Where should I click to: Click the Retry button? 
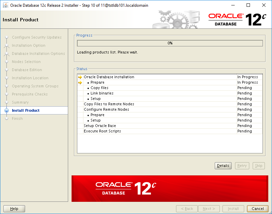click(x=242, y=166)
